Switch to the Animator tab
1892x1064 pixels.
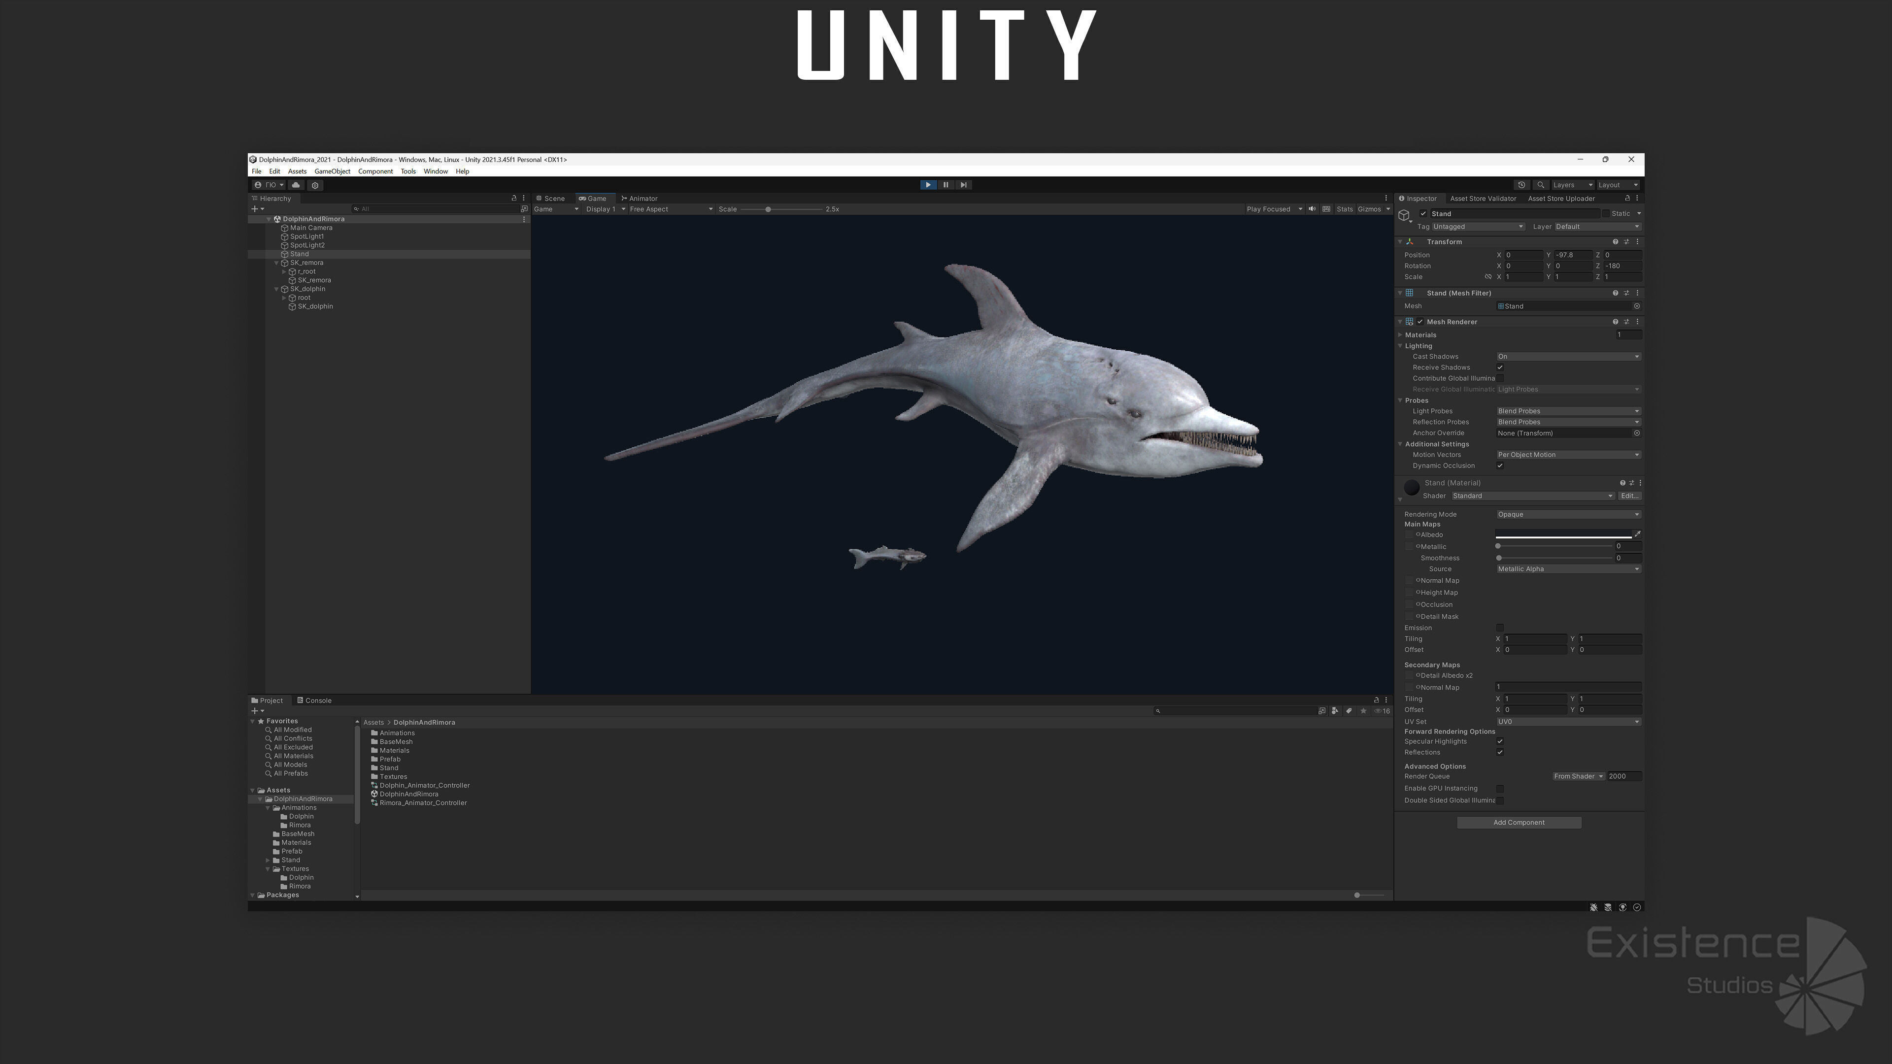pos(639,198)
